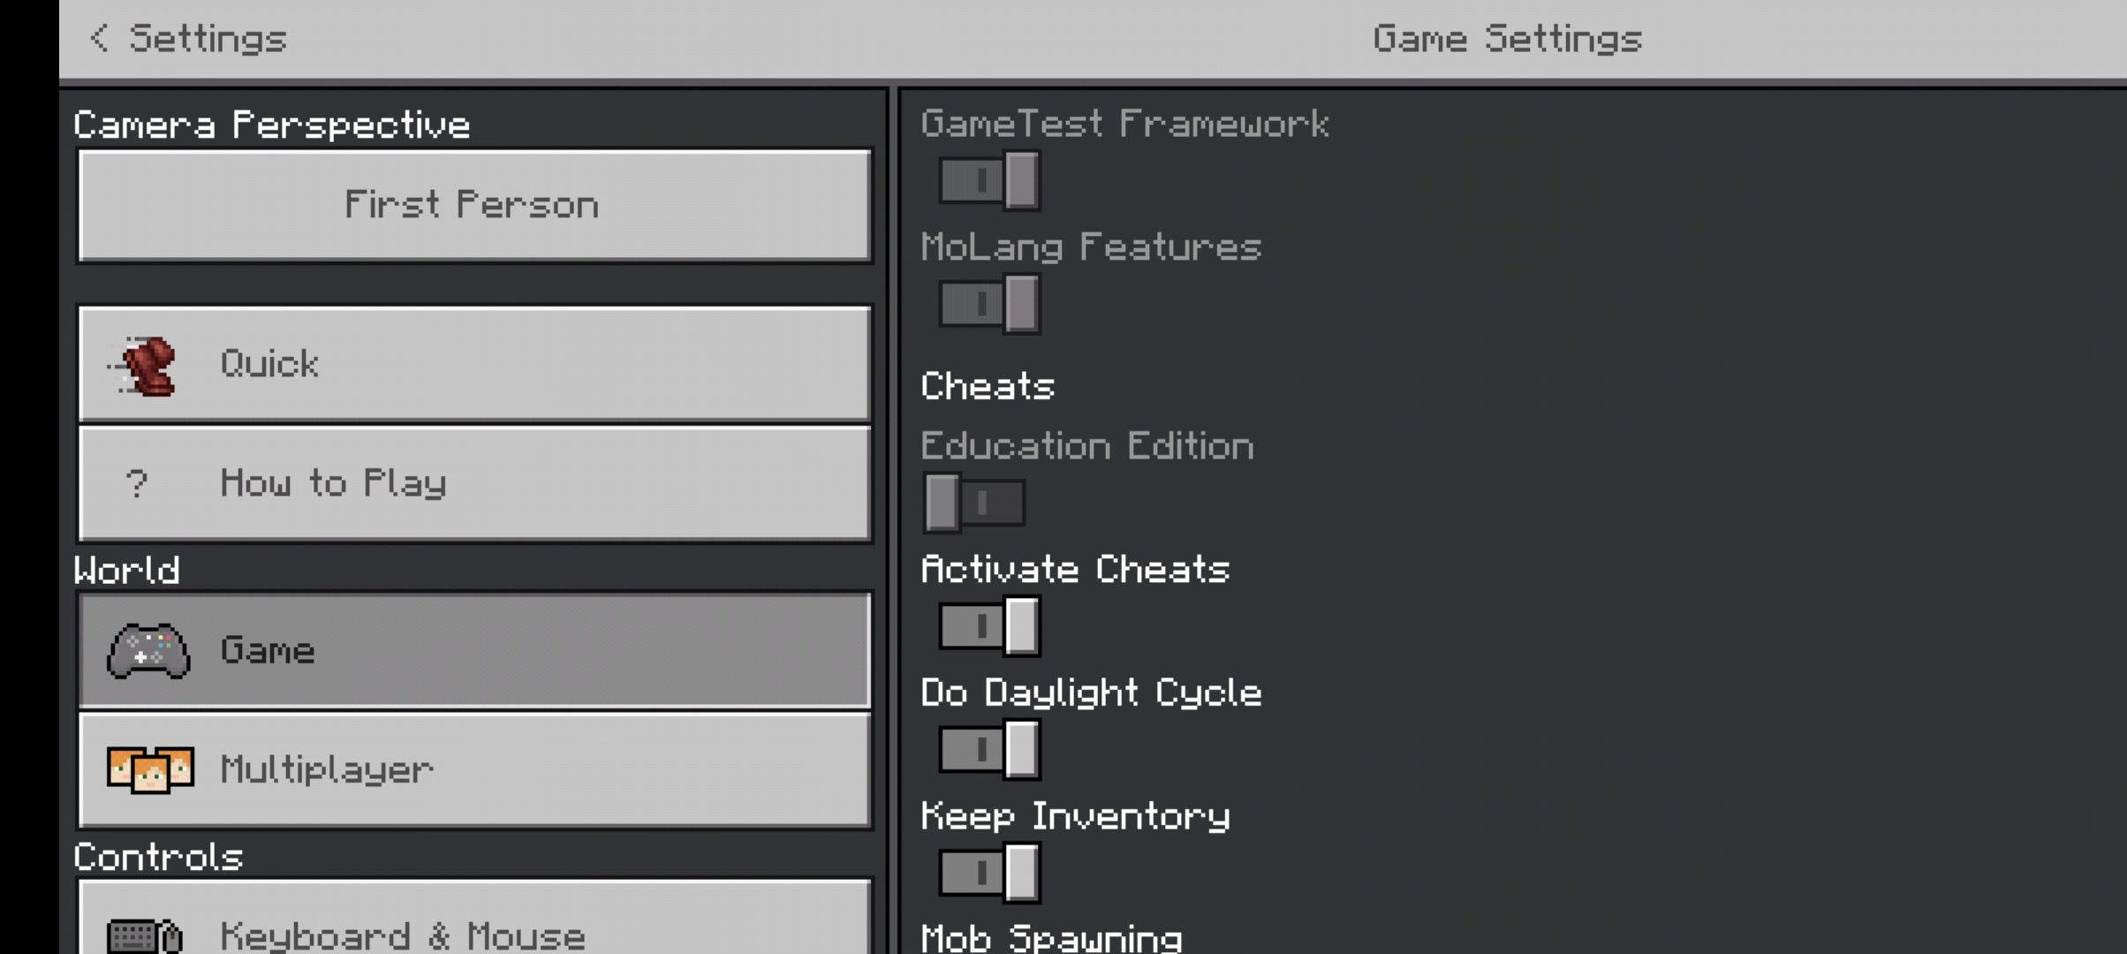Toggle the GameTest Framework switch
The width and height of the screenshot is (2127, 954).
click(989, 181)
